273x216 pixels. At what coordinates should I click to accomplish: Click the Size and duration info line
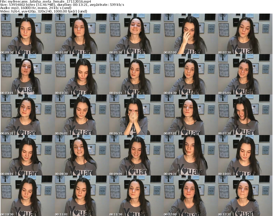click(62, 5)
